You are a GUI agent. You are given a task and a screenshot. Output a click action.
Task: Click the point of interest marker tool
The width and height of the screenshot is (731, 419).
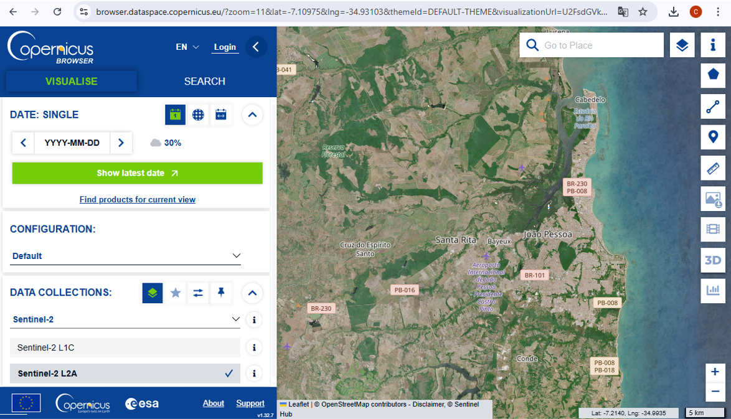(x=713, y=136)
